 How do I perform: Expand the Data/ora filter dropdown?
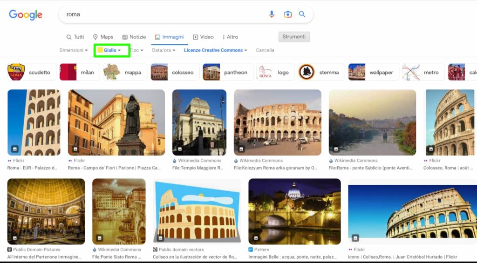click(164, 50)
